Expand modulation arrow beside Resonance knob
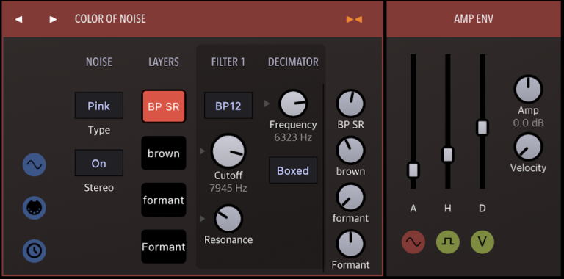The height and width of the screenshot is (279, 564). [202, 218]
